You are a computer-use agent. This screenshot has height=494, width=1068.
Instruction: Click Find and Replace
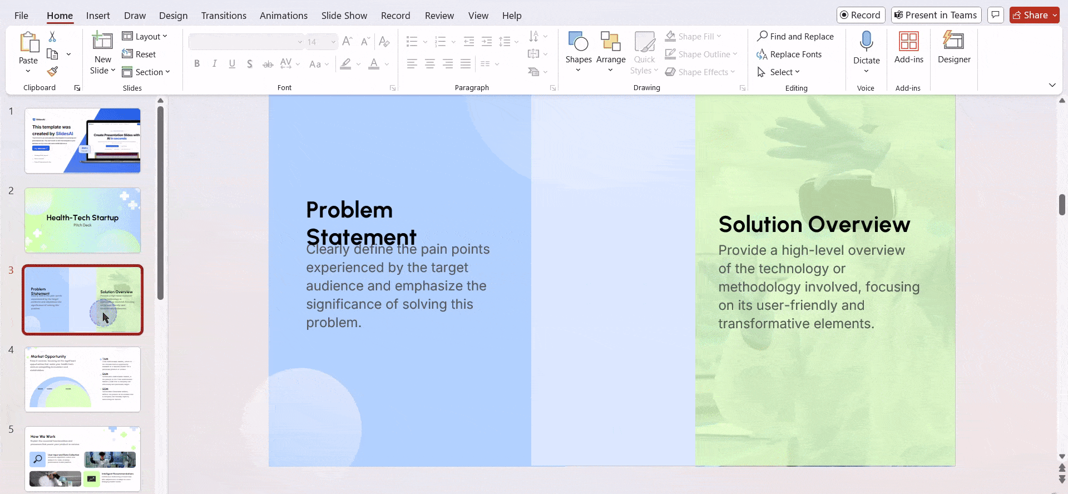(x=795, y=37)
